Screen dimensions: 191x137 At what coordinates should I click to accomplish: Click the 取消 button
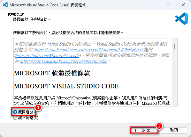174,130
